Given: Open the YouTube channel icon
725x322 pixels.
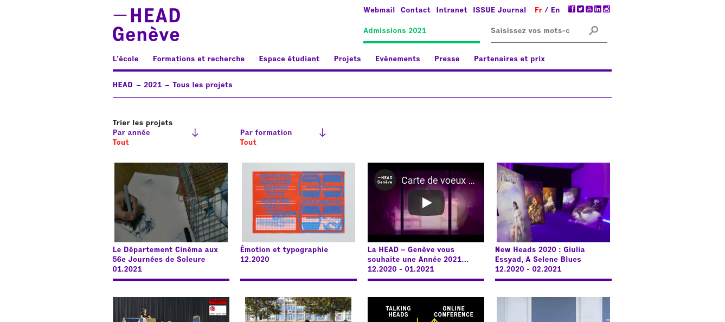Looking at the screenshot, I should 589,9.
